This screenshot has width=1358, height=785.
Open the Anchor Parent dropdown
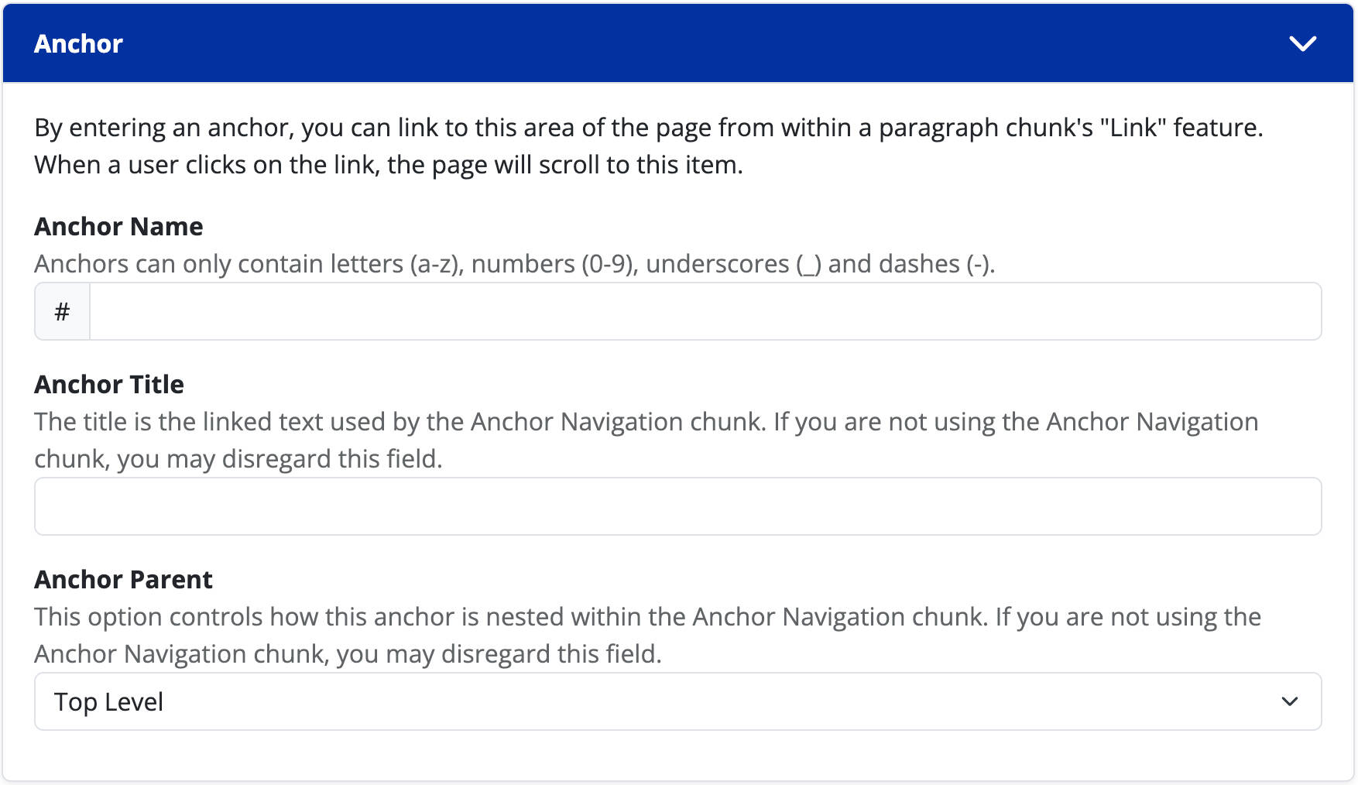coord(677,701)
